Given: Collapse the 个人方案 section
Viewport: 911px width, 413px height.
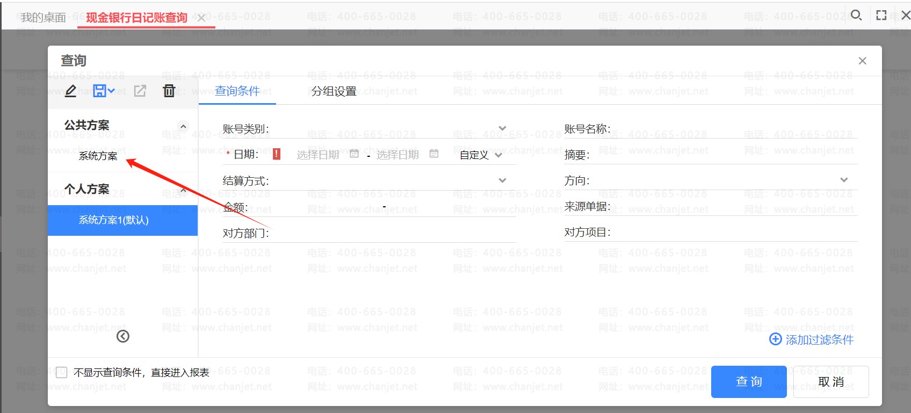Looking at the screenshot, I should click(183, 190).
